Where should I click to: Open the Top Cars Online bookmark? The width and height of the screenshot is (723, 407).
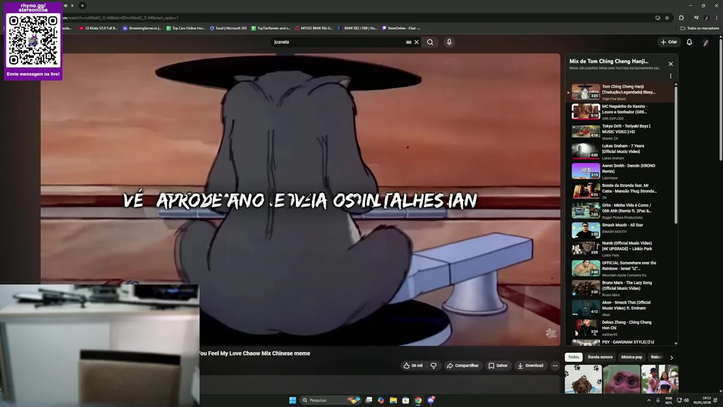[x=185, y=28]
